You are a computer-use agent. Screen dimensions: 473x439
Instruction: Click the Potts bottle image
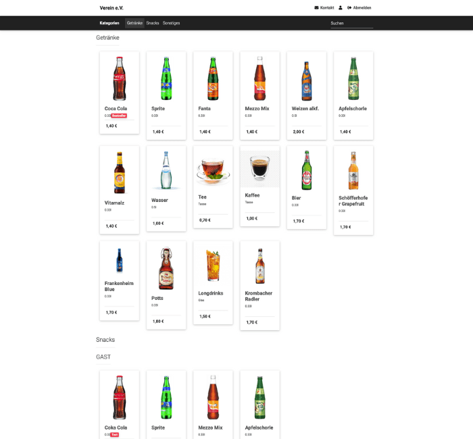pos(166,269)
